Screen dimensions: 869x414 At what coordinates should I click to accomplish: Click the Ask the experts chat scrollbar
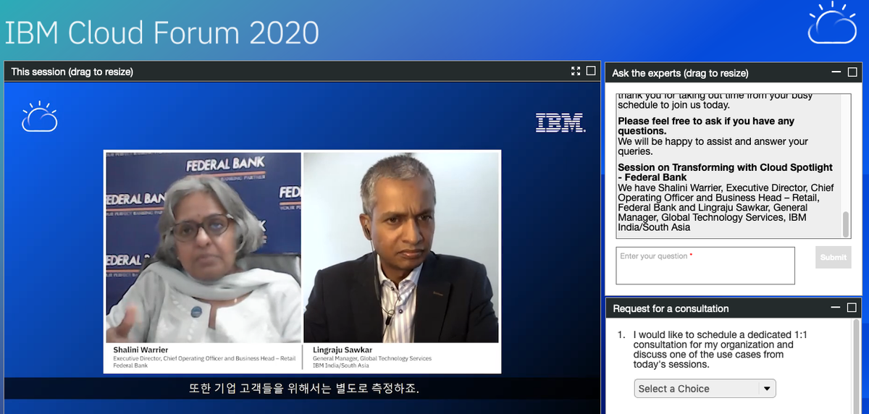846,224
